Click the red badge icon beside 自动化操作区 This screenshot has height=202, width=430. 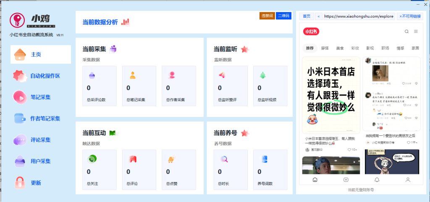coord(20,76)
